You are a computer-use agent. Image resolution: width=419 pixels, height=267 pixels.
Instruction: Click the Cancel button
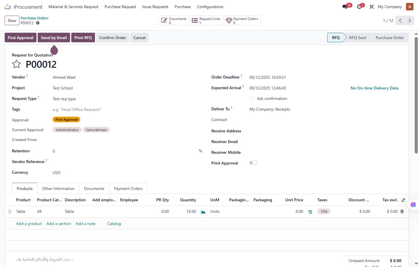tap(140, 38)
